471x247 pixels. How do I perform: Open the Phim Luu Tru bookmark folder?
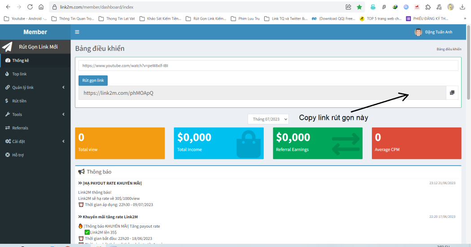[245, 19]
